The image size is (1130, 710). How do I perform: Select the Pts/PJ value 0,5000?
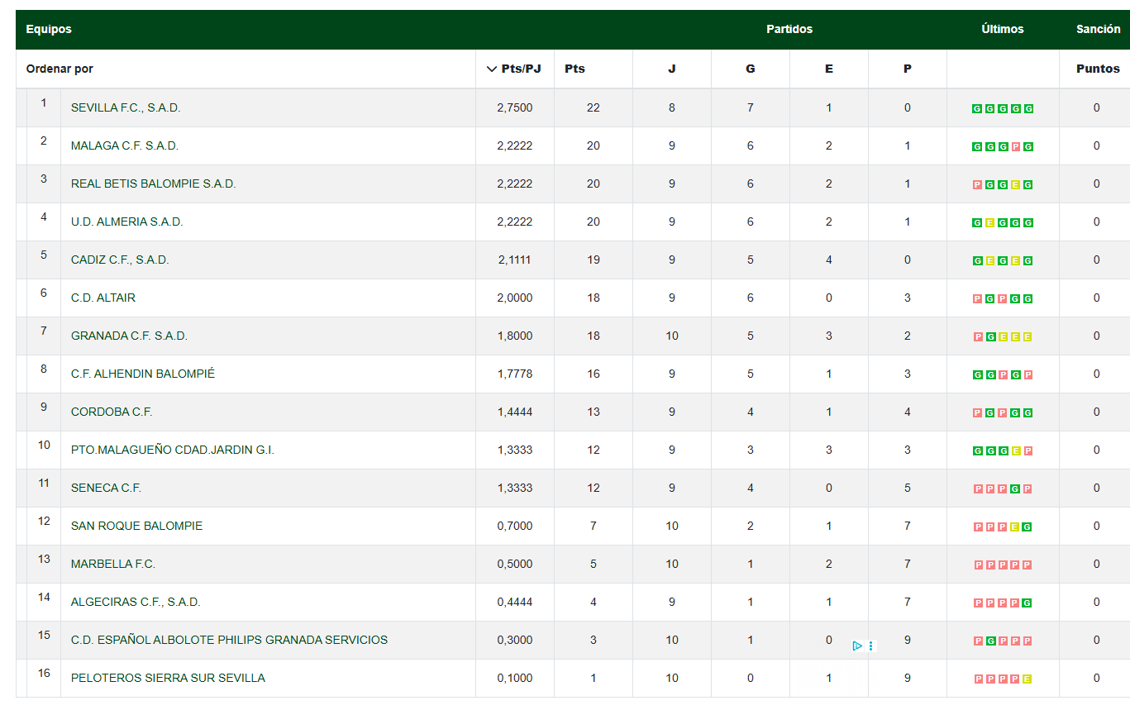coord(515,564)
